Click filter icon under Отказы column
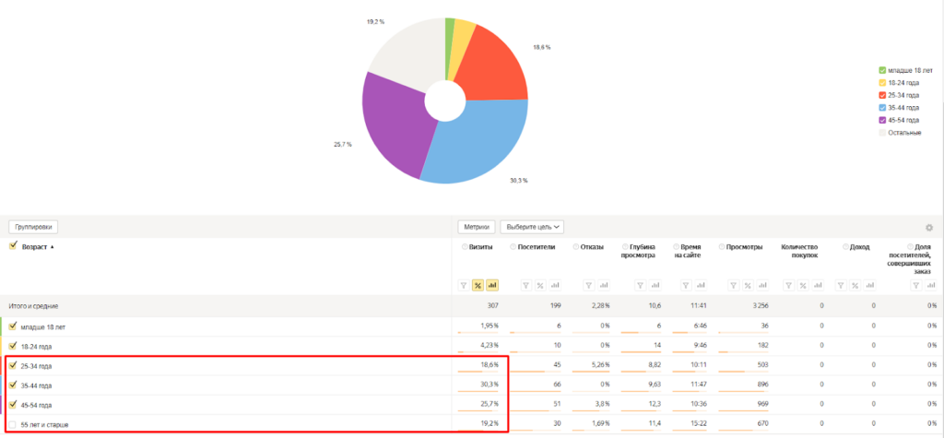This screenshot has width=944, height=438. coord(589,285)
